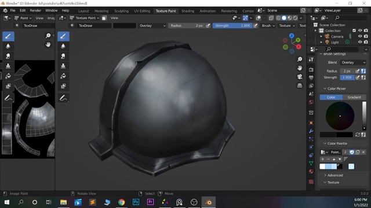Open the Window menu
The width and height of the screenshot is (371, 208).
(52, 10)
